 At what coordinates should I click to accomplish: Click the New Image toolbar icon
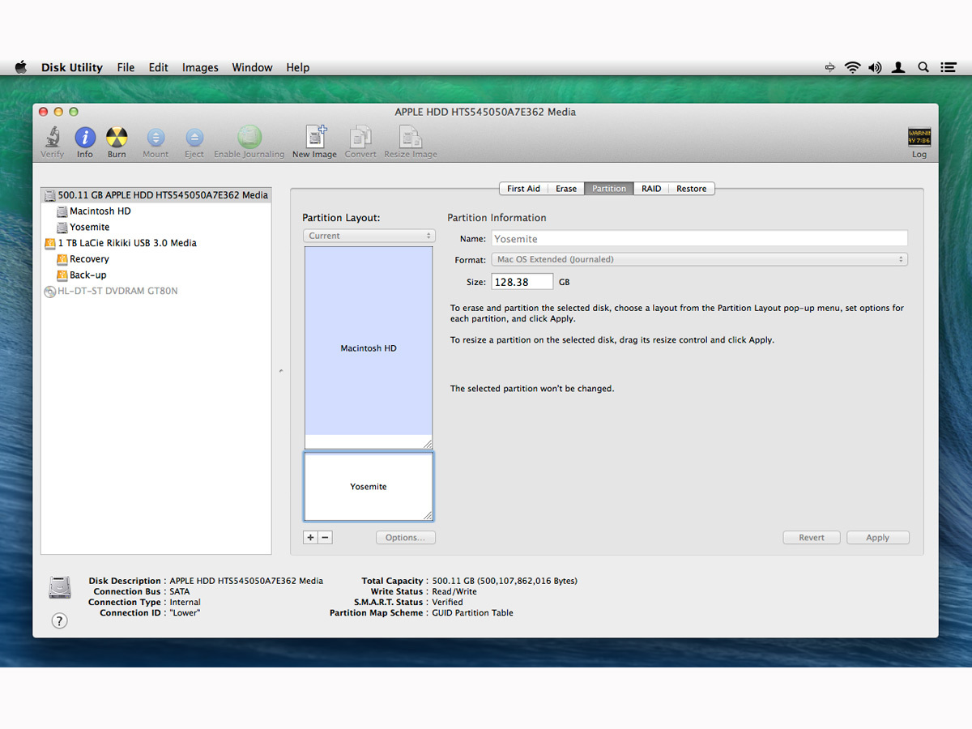pos(314,137)
